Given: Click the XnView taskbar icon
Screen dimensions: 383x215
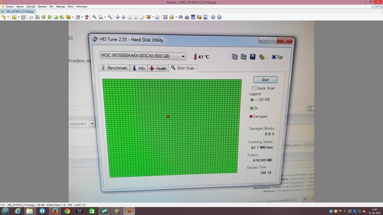Looking at the screenshot, I should [x=129, y=211].
